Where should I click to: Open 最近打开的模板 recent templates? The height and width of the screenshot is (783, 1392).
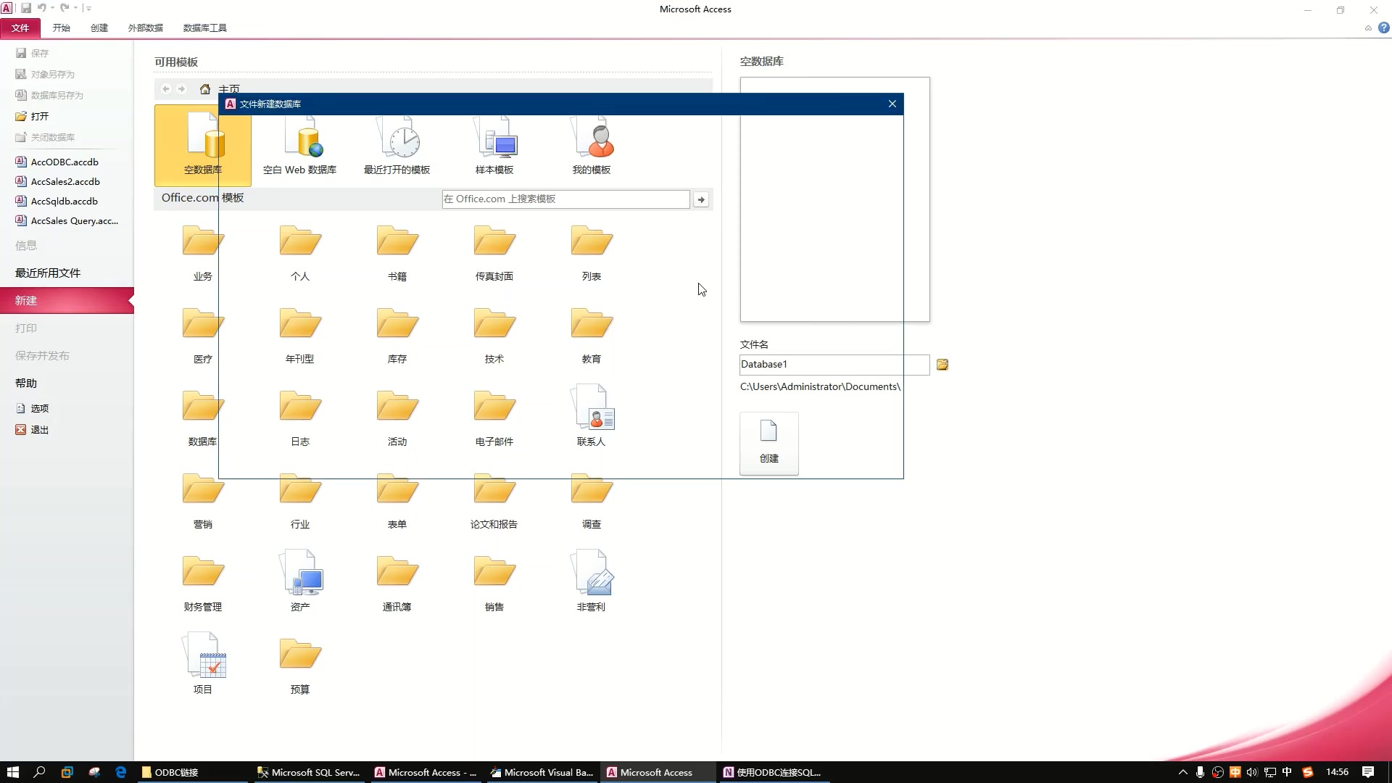tap(397, 146)
